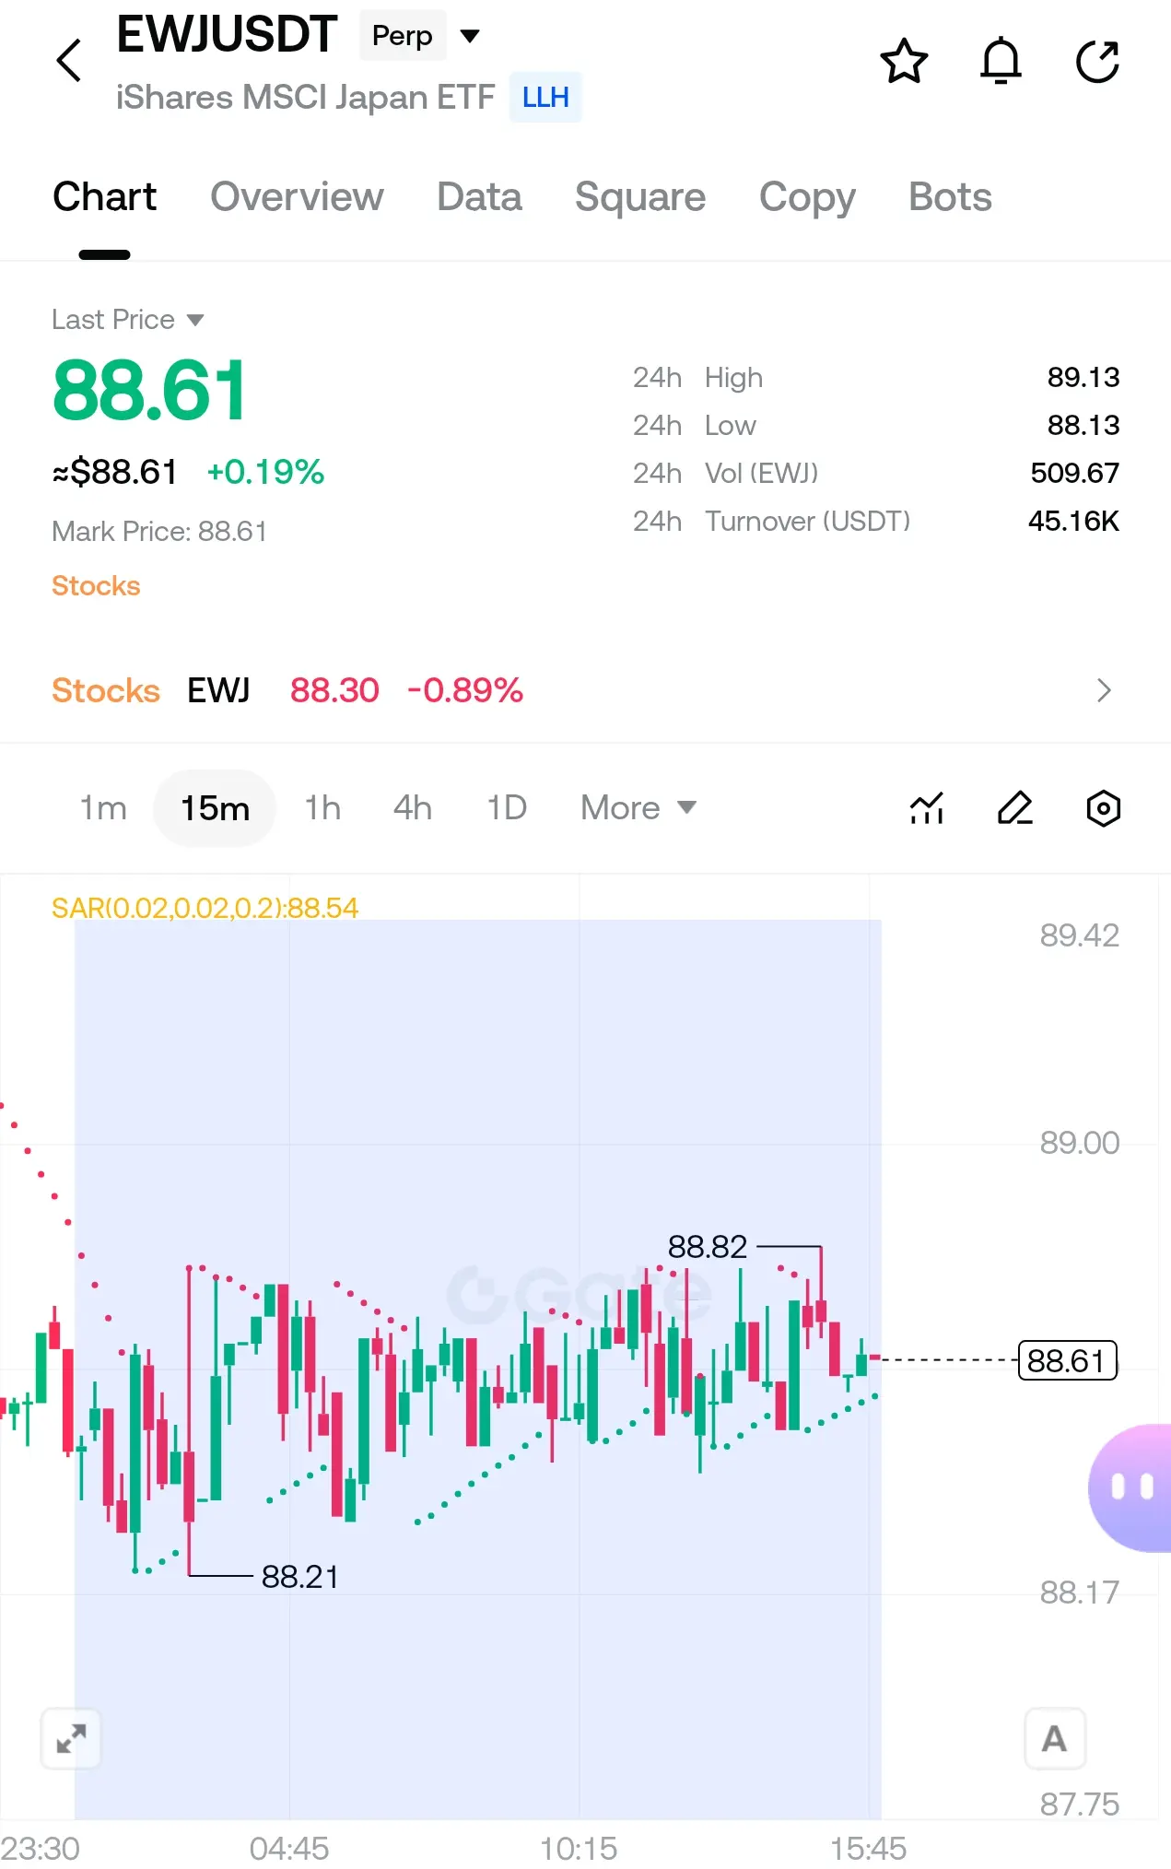Tap the 88.82 high label on chart
The image size is (1171, 1869).
[708, 1247]
